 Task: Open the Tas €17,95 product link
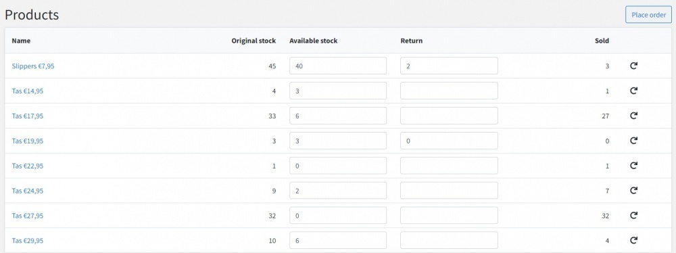(28, 116)
